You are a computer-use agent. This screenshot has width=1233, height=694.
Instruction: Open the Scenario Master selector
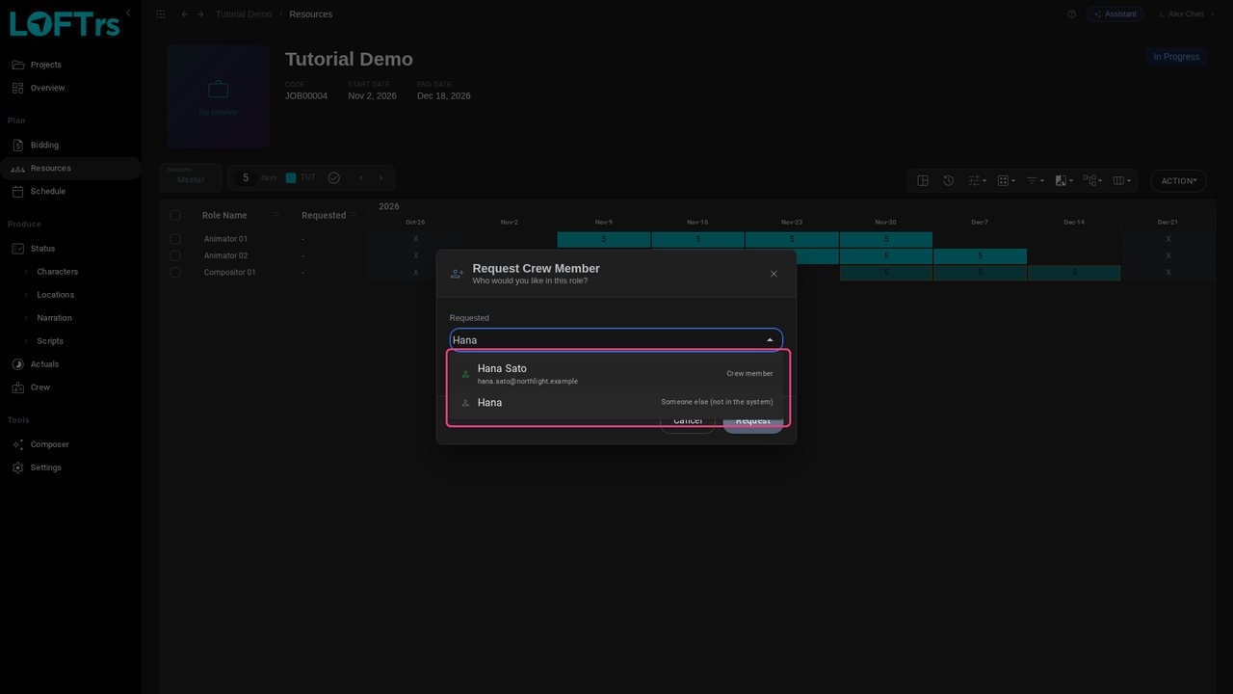coord(191,177)
